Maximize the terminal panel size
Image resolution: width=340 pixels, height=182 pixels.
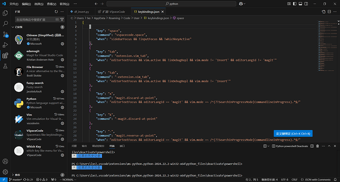coord(329,146)
